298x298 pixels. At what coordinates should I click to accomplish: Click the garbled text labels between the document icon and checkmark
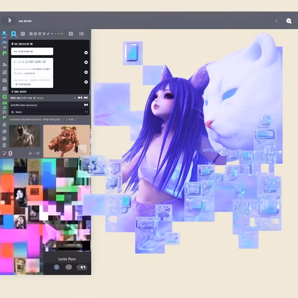pyautogui.click(x=38, y=34)
